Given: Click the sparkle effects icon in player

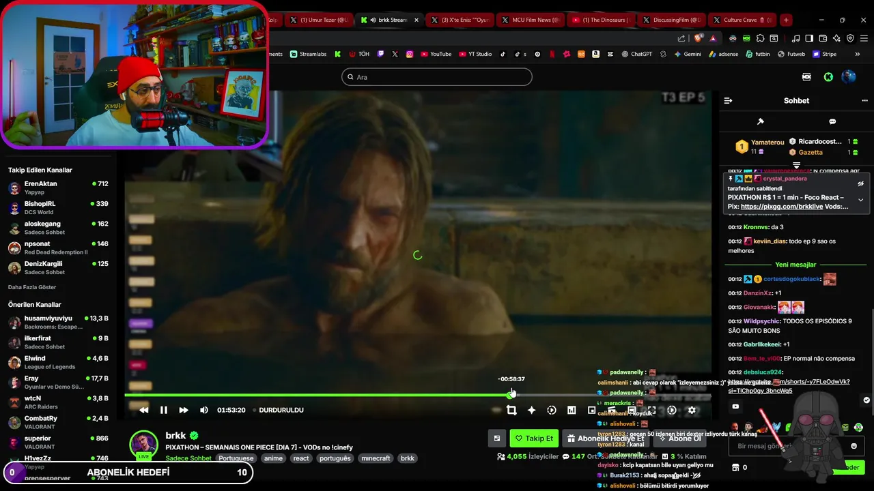Looking at the screenshot, I should click(531, 410).
